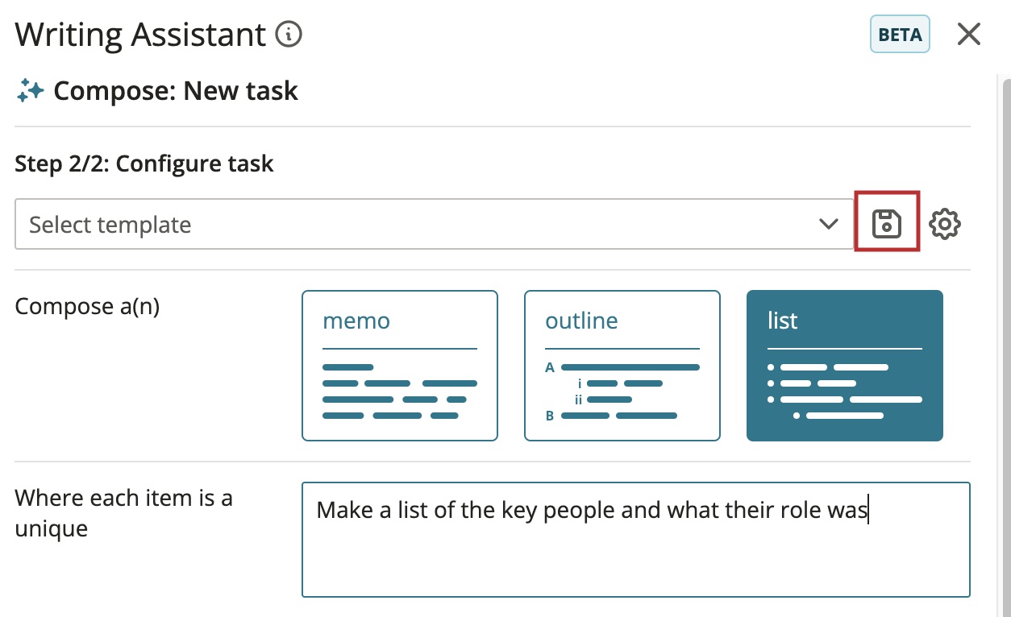Open the Select template dropdown
Image resolution: width=1011 pixels, height=617 pixels.
coord(435,224)
